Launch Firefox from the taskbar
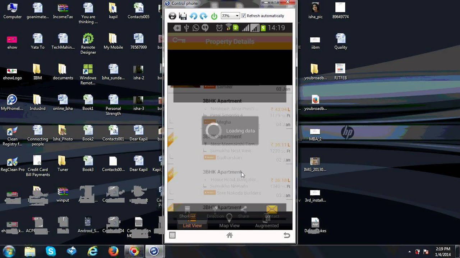 tap(114, 251)
